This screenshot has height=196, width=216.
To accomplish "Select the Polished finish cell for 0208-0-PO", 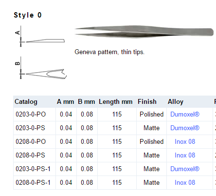I will coord(151,141).
